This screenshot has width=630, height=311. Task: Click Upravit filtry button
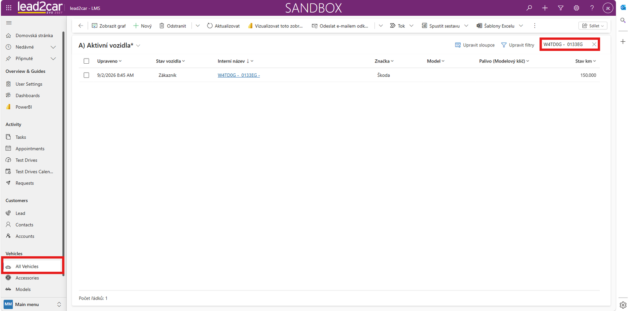pos(518,45)
